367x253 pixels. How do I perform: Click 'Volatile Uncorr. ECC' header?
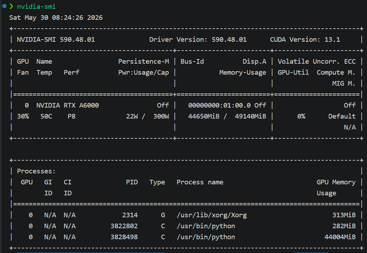(x=317, y=62)
